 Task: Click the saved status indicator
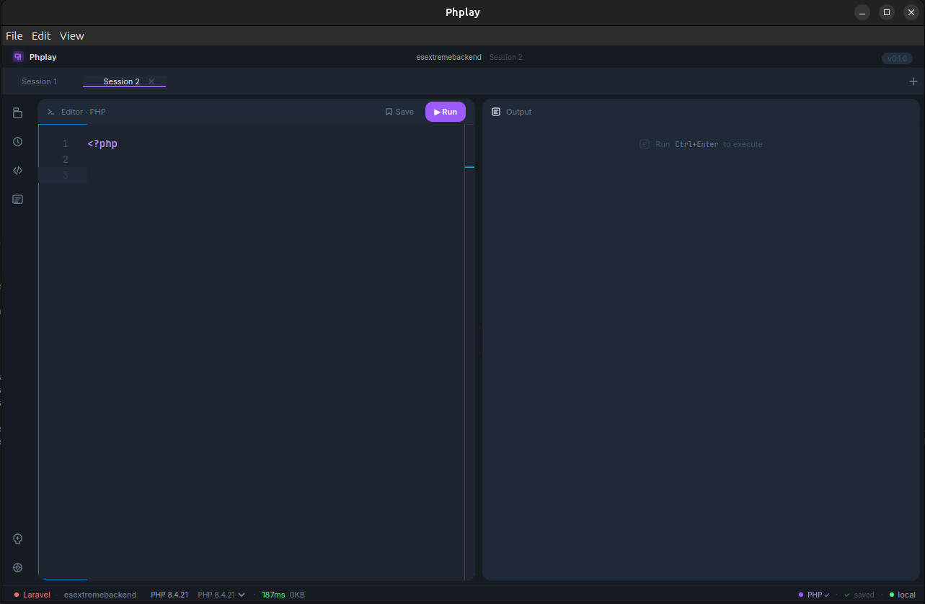point(859,595)
